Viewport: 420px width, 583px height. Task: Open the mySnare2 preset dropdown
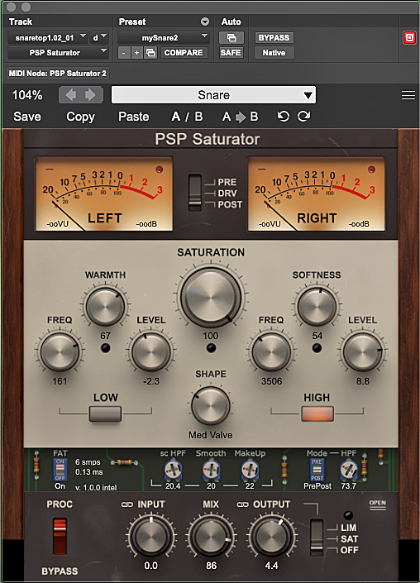(x=163, y=37)
